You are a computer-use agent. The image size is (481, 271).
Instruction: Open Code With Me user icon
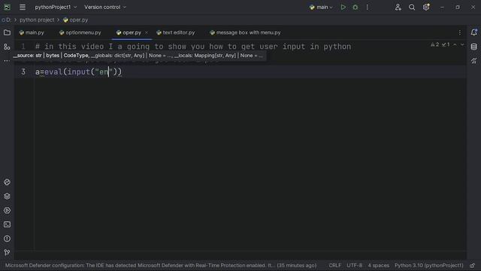pyautogui.click(x=398, y=7)
